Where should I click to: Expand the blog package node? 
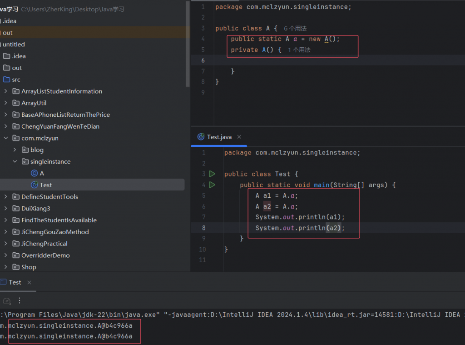(15, 150)
